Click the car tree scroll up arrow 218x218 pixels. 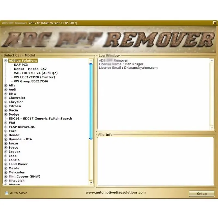pos(91,61)
